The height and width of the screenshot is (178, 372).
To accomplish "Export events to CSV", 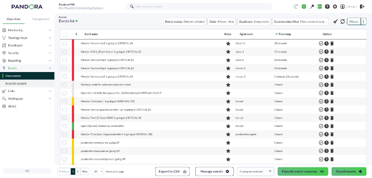I will tap(173, 171).
